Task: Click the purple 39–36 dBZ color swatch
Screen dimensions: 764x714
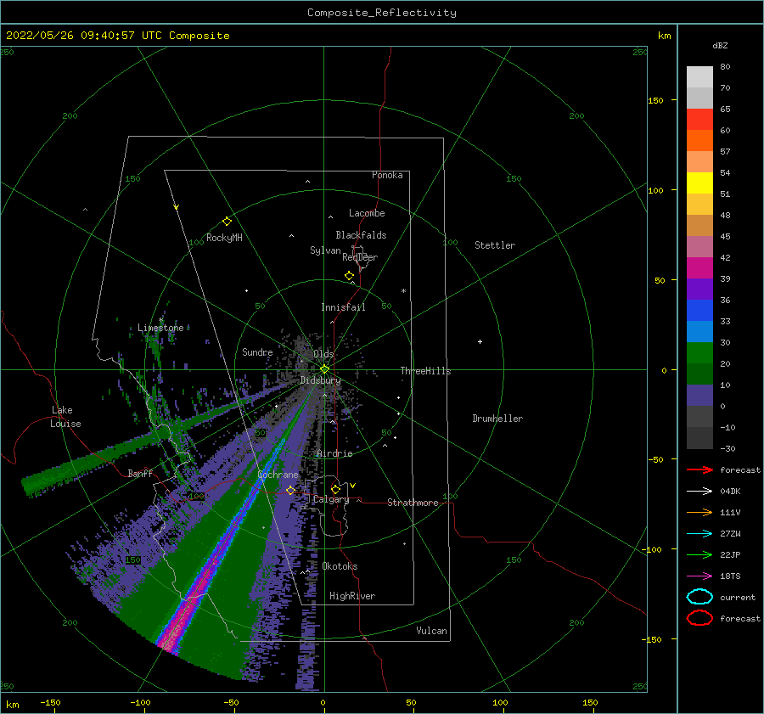Action: point(699,290)
